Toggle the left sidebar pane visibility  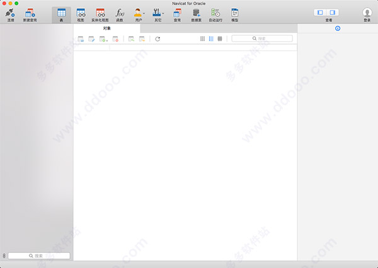320,13
